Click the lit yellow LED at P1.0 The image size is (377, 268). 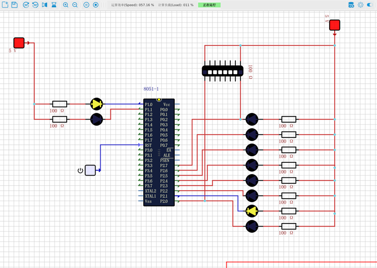pos(97,104)
